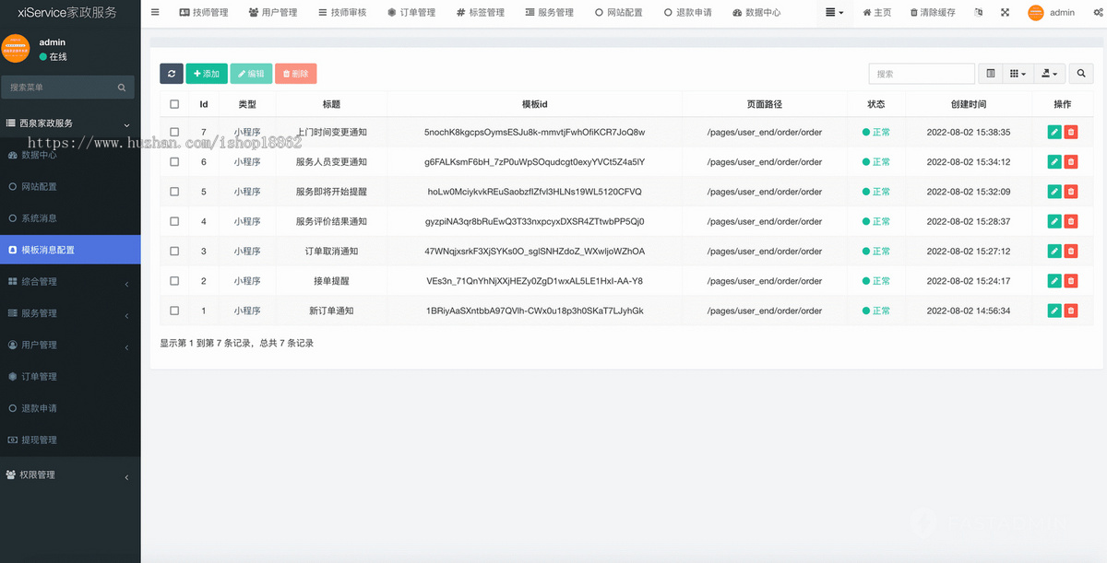
Task: Select 模板消息配置 in the sidebar
Action: (x=55, y=249)
